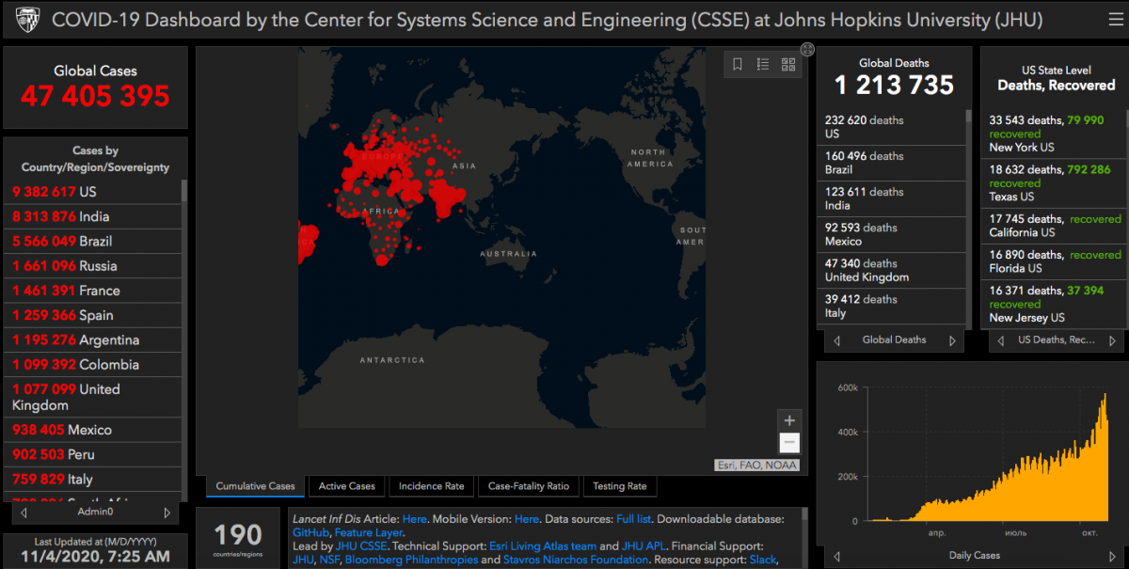Go to previous view before Admin0
The height and width of the screenshot is (569, 1129).
tap(24, 513)
